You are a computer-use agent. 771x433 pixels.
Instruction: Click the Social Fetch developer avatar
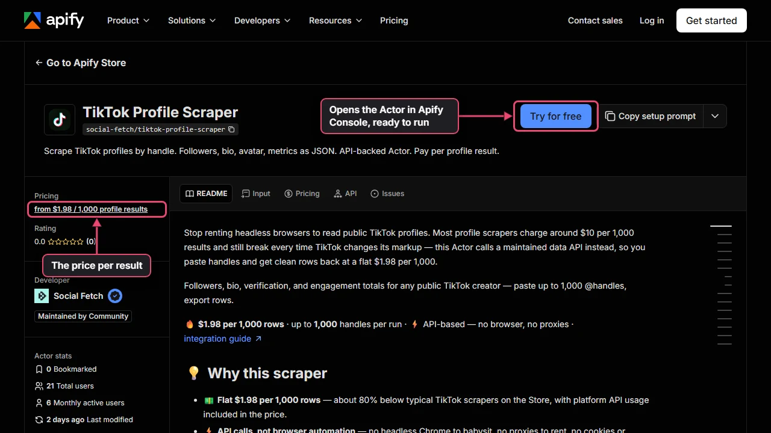pyautogui.click(x=42, y=296)
